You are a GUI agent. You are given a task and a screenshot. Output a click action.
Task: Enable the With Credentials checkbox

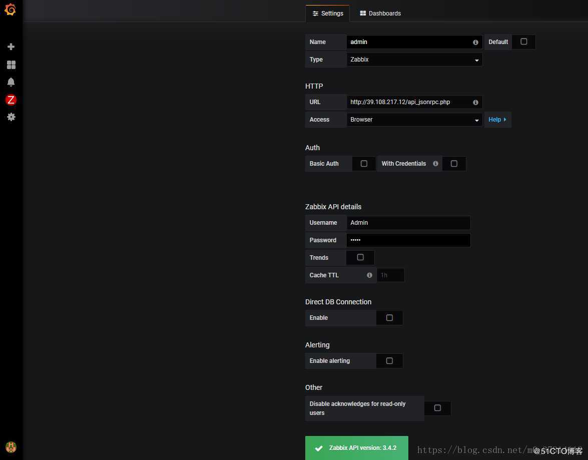454,164
